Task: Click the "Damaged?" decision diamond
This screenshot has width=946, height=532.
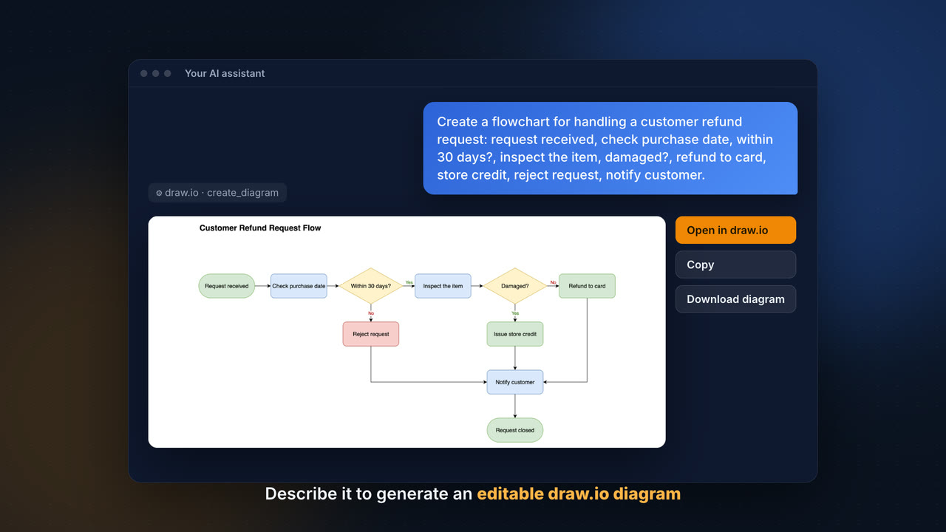Action: coord(515,286)
